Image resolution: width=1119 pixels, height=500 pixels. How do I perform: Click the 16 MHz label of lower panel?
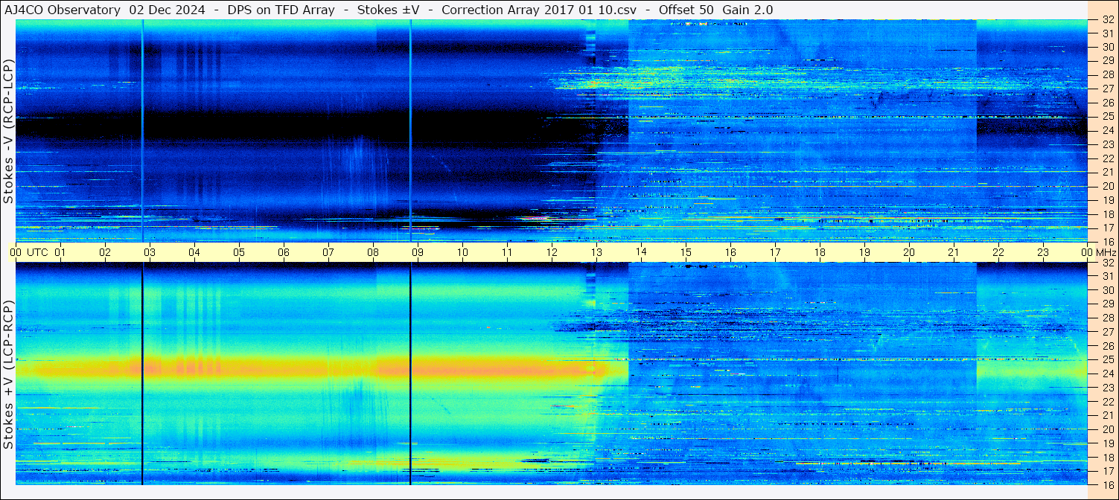point(1107,484)
